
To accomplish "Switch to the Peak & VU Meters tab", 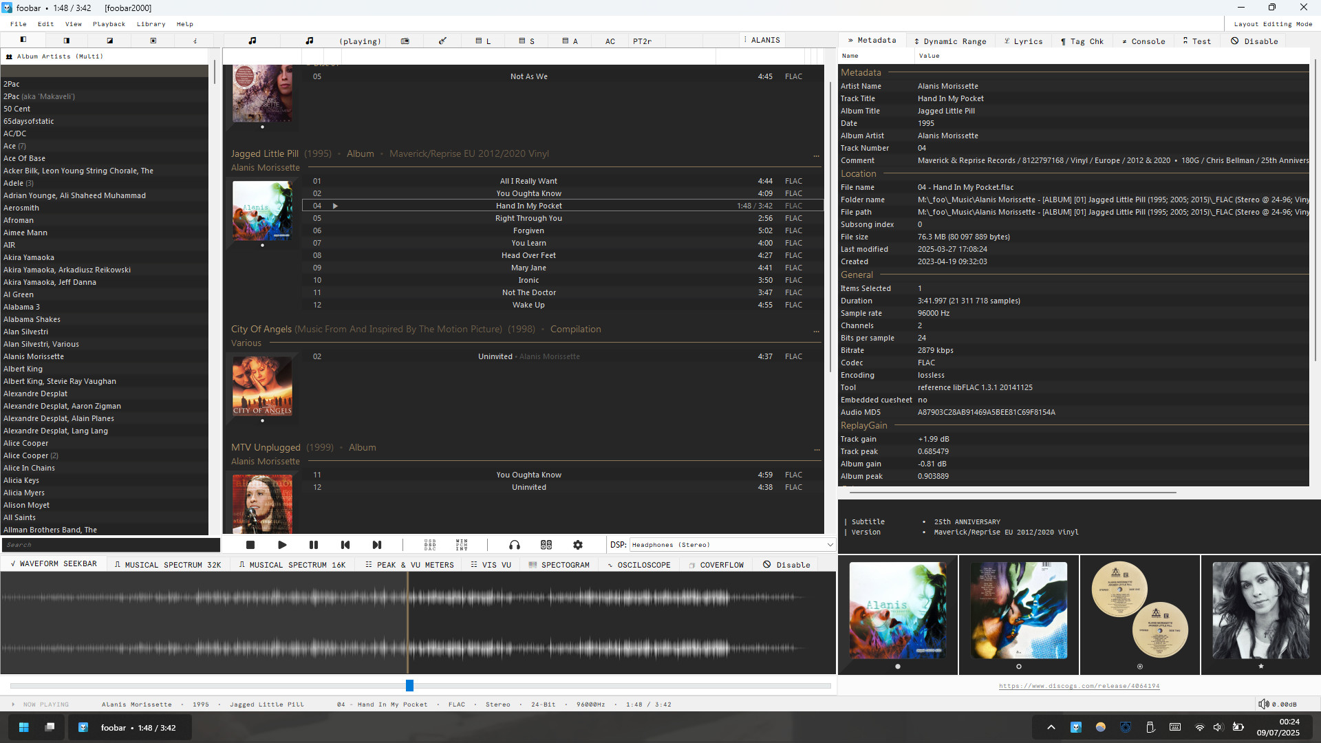I will (410, 565).
